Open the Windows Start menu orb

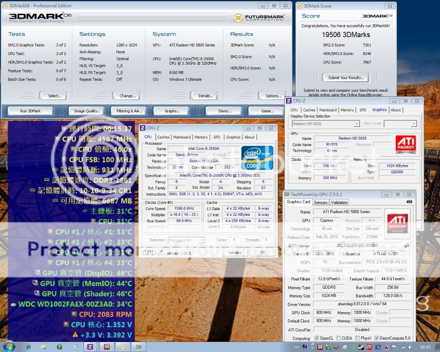8,346
